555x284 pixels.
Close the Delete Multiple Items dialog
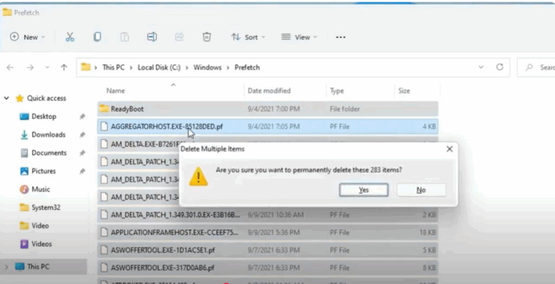[449, 149]
